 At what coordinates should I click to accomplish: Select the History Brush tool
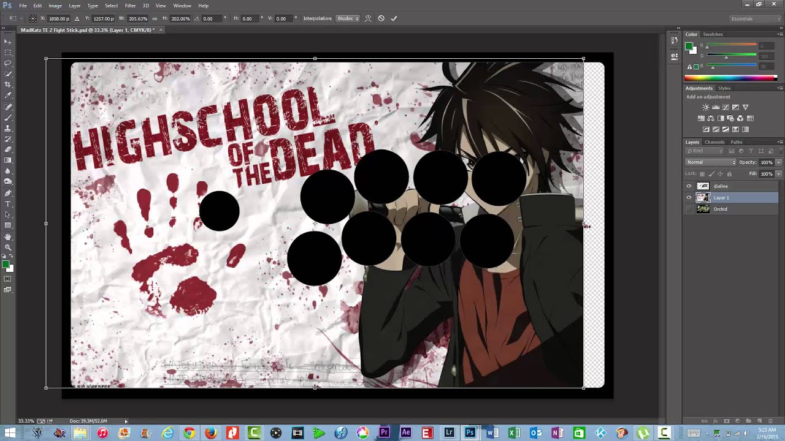(x=8, y=139)
